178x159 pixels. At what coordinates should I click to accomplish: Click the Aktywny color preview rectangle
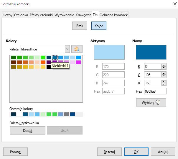(109, 52)
